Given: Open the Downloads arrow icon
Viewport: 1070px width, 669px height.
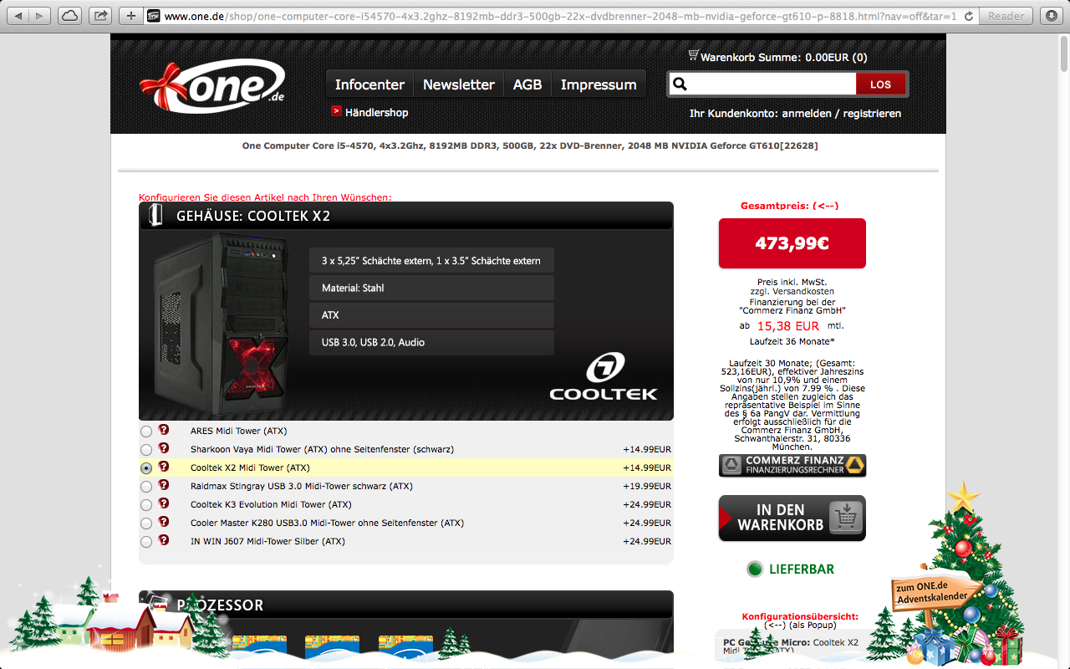Looking at the screenshot, I should [x=1051, y=16].
